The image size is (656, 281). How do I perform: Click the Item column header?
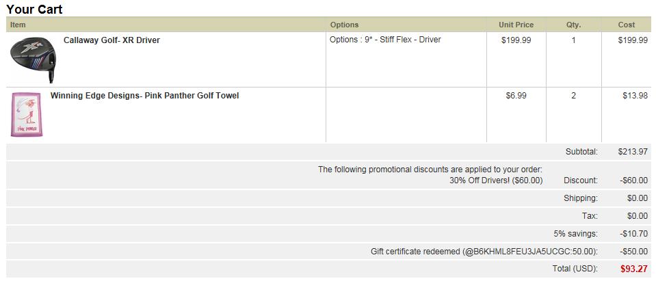(18, 25)
